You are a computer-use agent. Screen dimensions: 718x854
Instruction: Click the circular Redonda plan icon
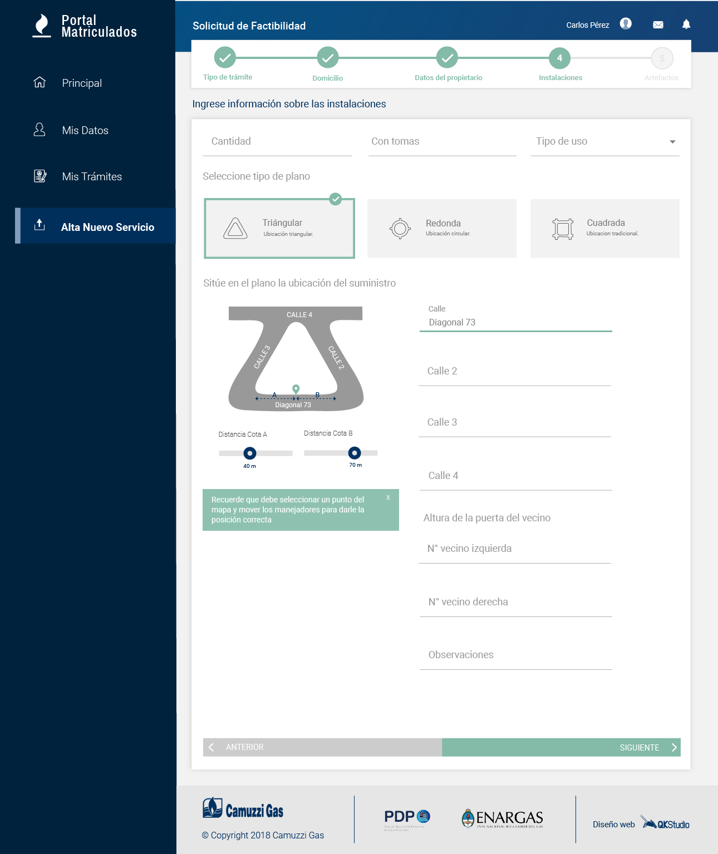[x=400, y=228]
